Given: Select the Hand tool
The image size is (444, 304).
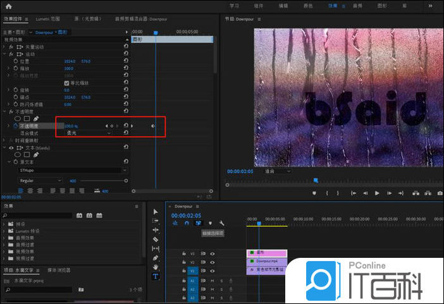Looking at the screenshot, I should click(x=156, y=267).
